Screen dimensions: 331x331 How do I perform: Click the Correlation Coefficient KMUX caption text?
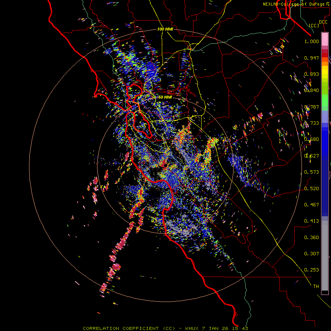coord(165,328)
